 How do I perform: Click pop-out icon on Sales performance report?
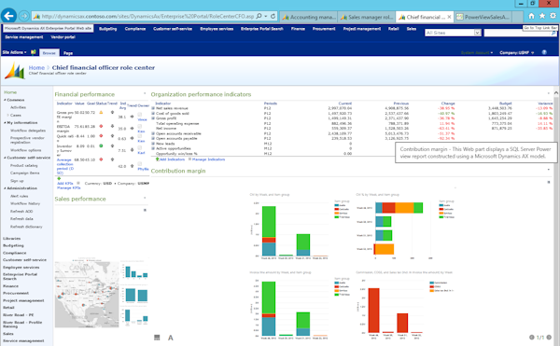tap(145, 210)
